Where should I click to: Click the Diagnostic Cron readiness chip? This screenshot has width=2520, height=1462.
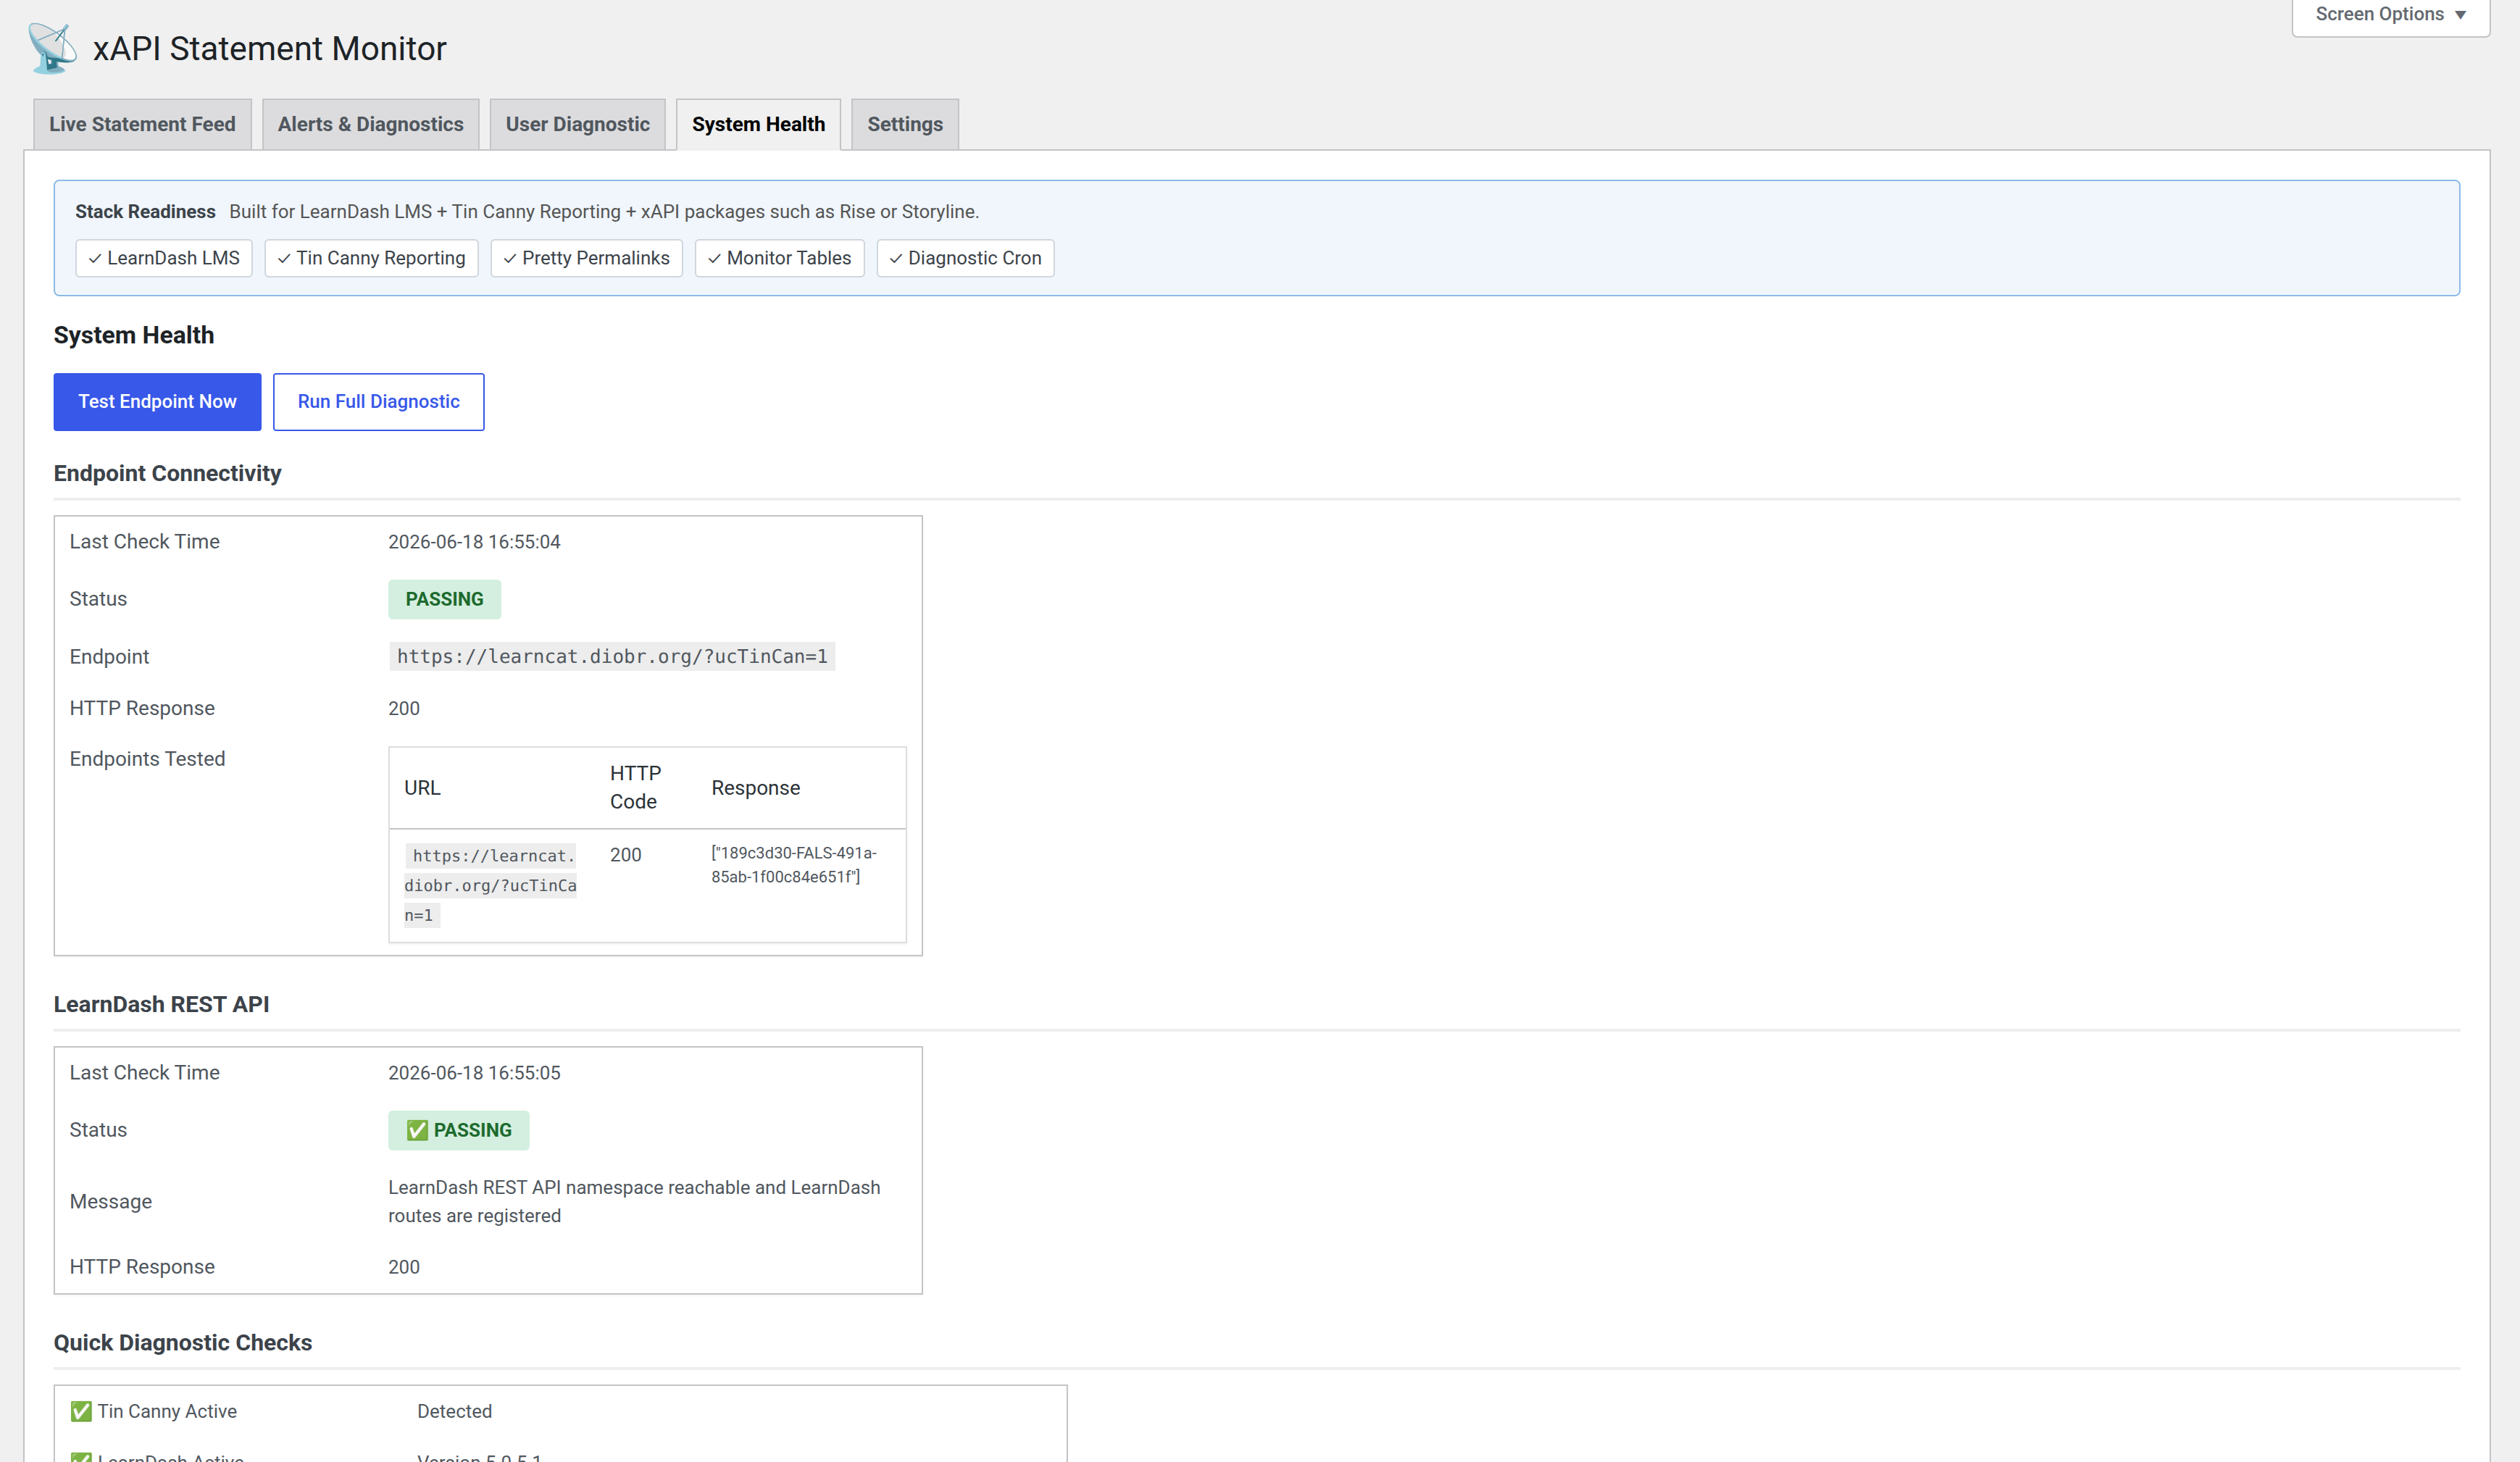click(965, 258)
